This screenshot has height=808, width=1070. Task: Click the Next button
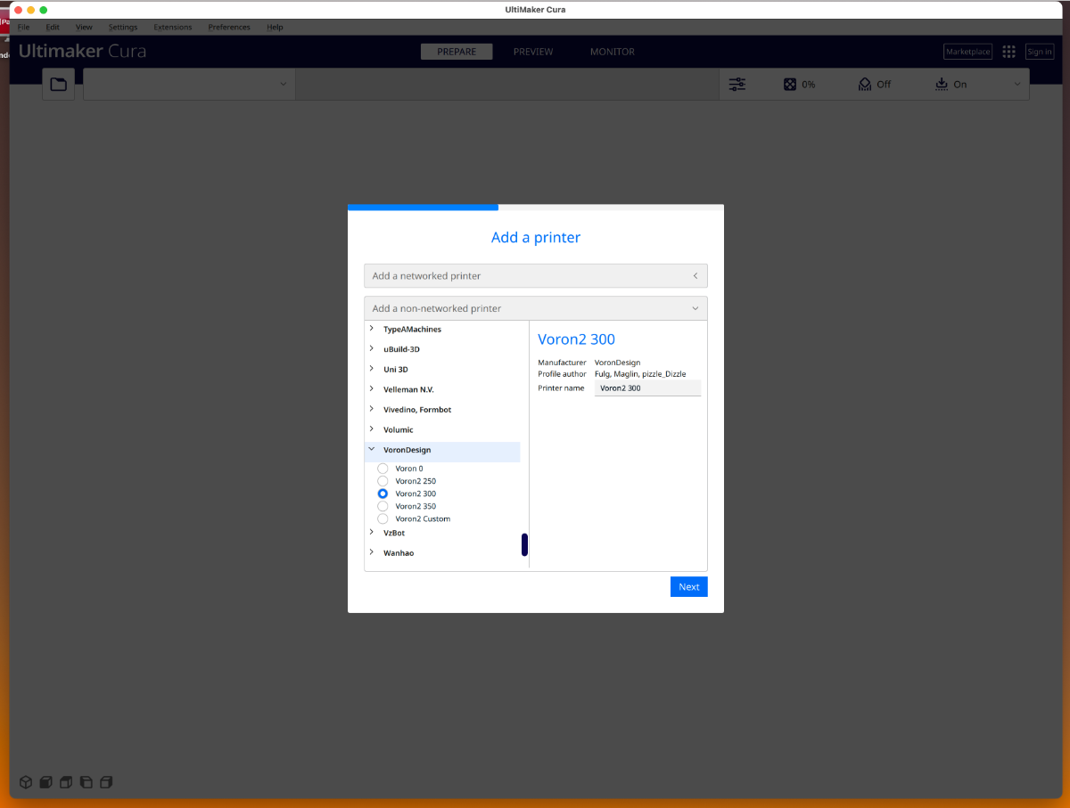(x=689, y=587)
